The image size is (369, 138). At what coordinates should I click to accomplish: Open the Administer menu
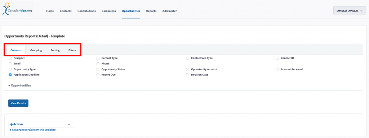pyautogui.click(x=170, y=11)
